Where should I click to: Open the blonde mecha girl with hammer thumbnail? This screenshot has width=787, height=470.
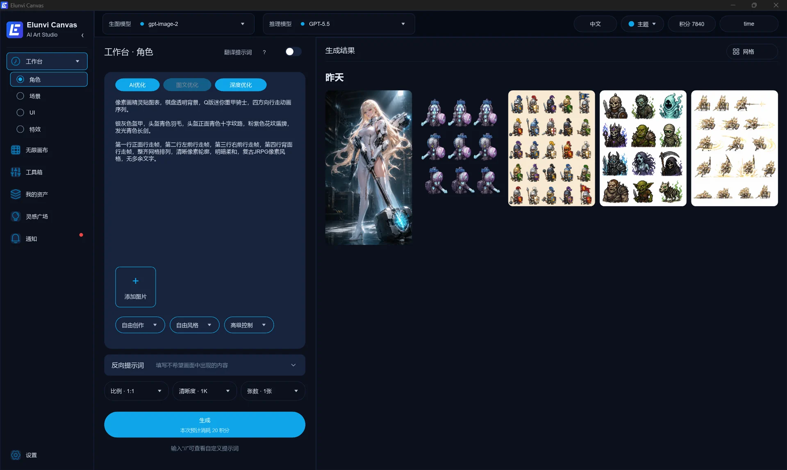(368, 167)
